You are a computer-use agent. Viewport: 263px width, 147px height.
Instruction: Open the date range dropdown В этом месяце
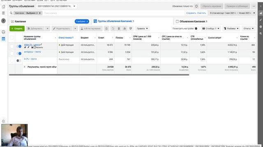tap(233, 13)
